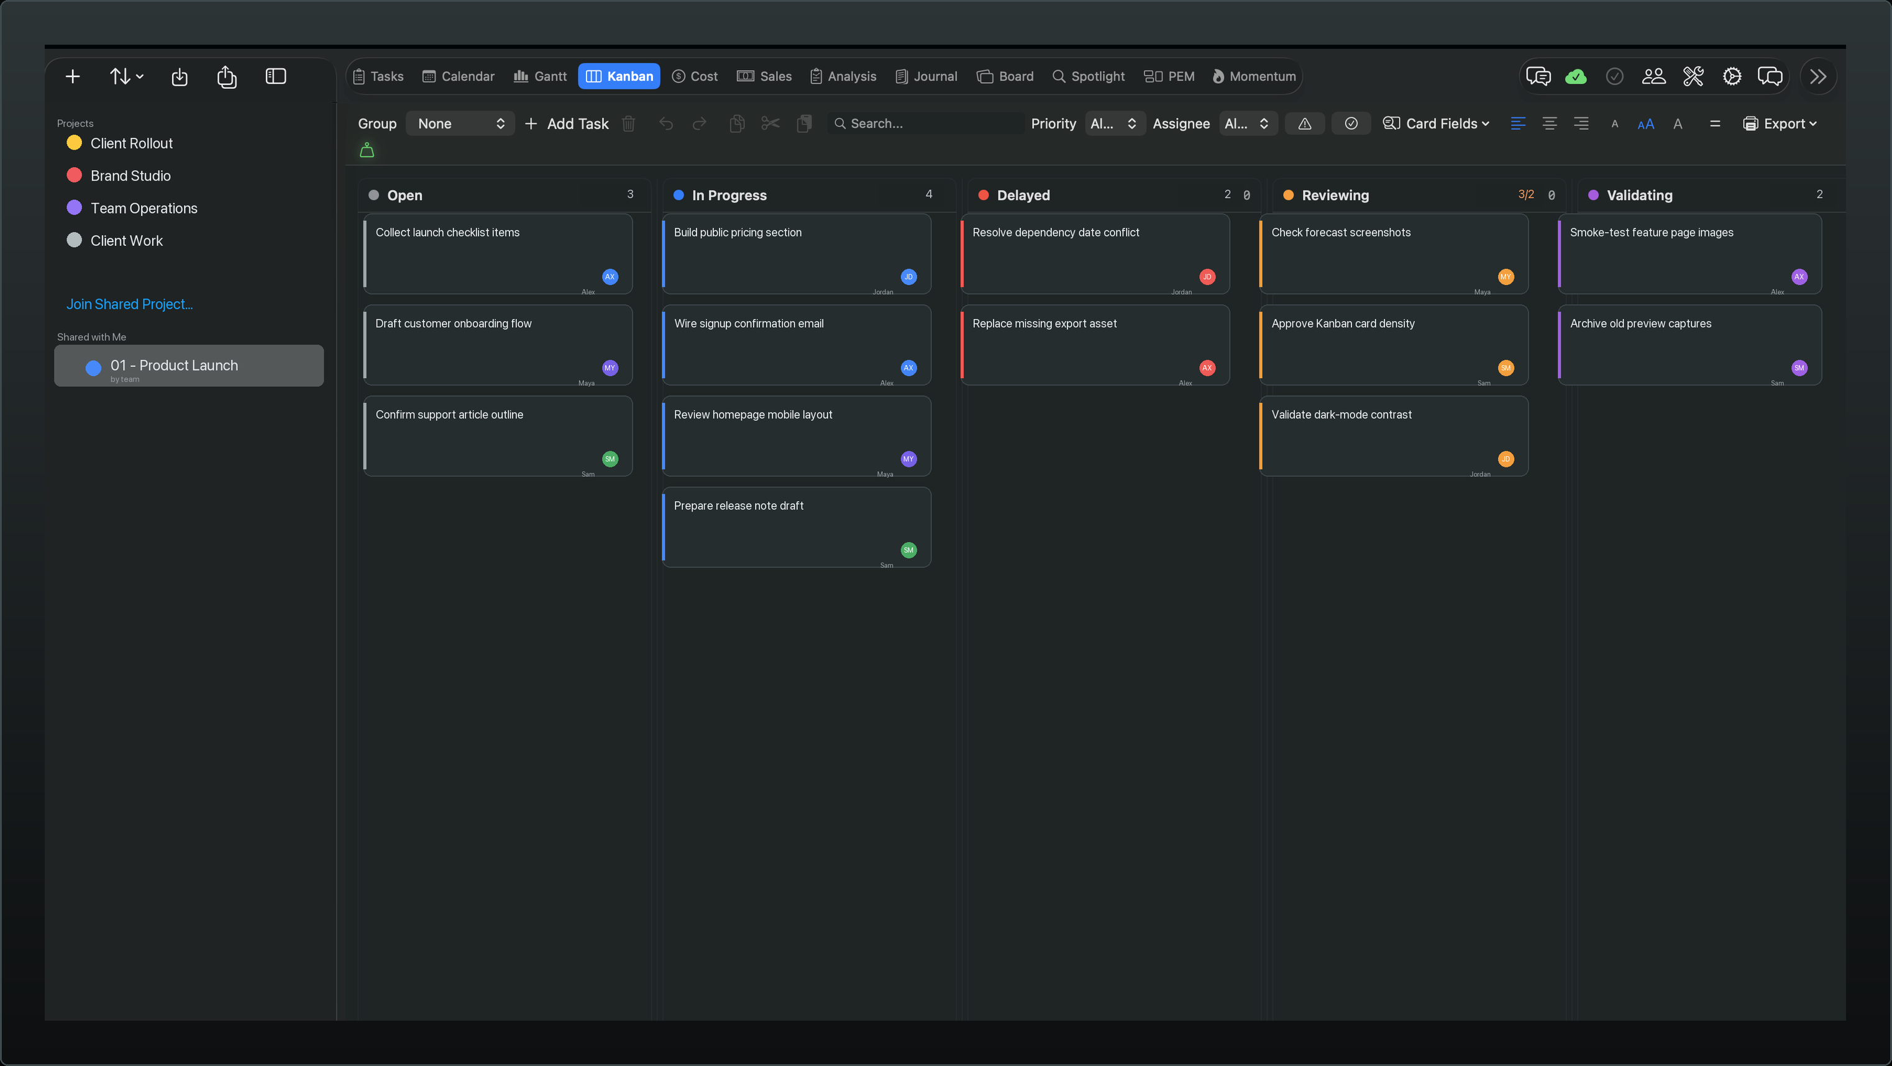Click the Join Shared Project link

tap(129, 304)
